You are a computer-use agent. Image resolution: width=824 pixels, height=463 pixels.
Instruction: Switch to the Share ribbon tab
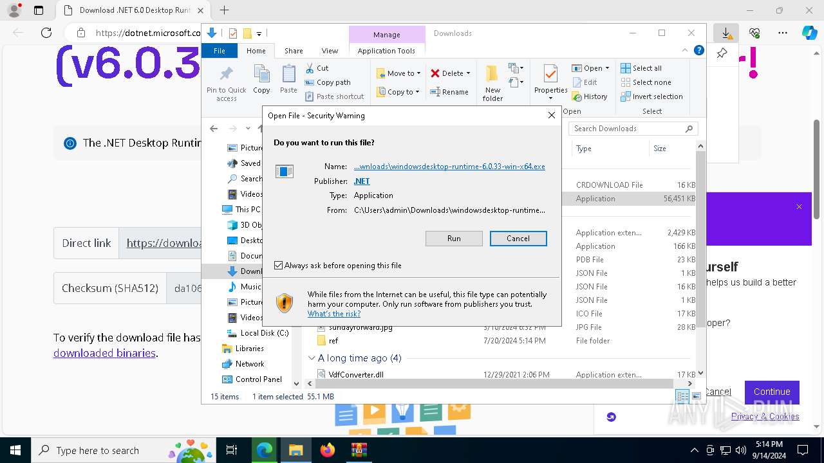pos(294,51)
